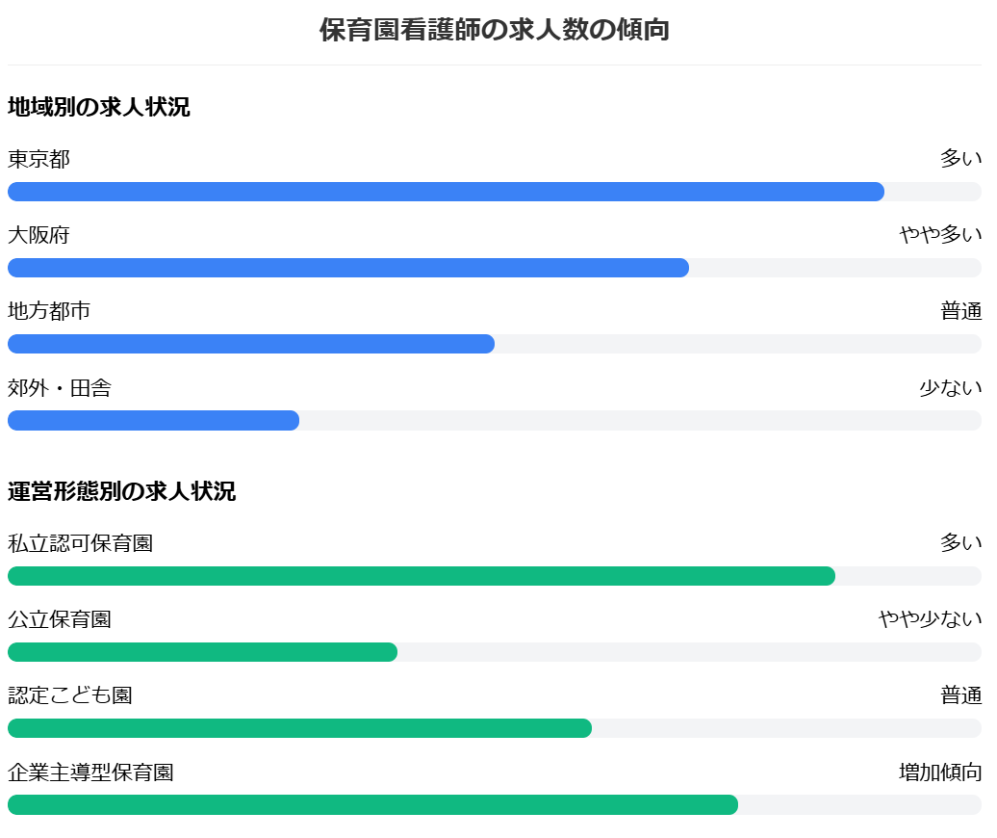Click the 大阪府 blue progress bar

(348, 268)
